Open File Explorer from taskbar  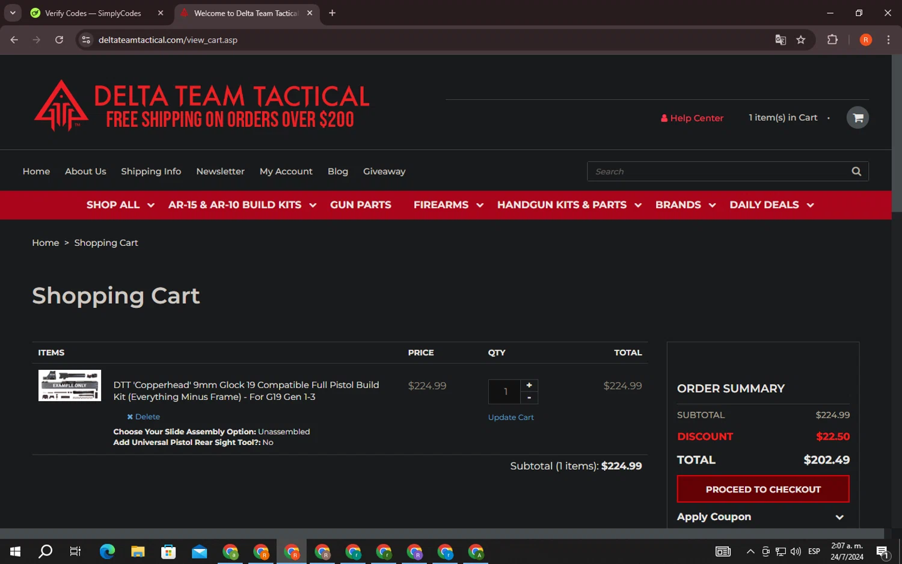[138, 551]
